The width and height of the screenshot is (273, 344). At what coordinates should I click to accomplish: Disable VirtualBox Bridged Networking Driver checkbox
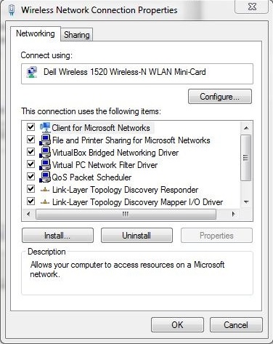[30, 152]
